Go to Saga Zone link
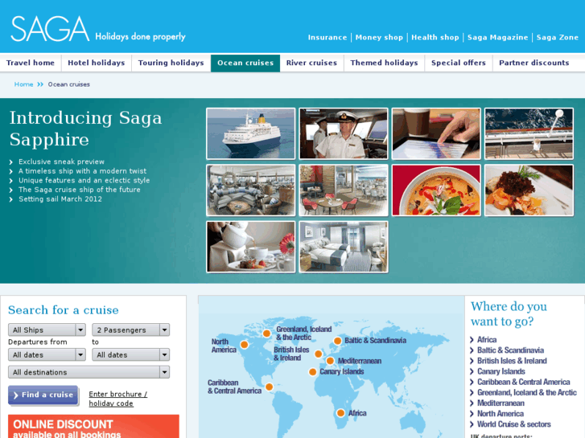 [558, 37]
